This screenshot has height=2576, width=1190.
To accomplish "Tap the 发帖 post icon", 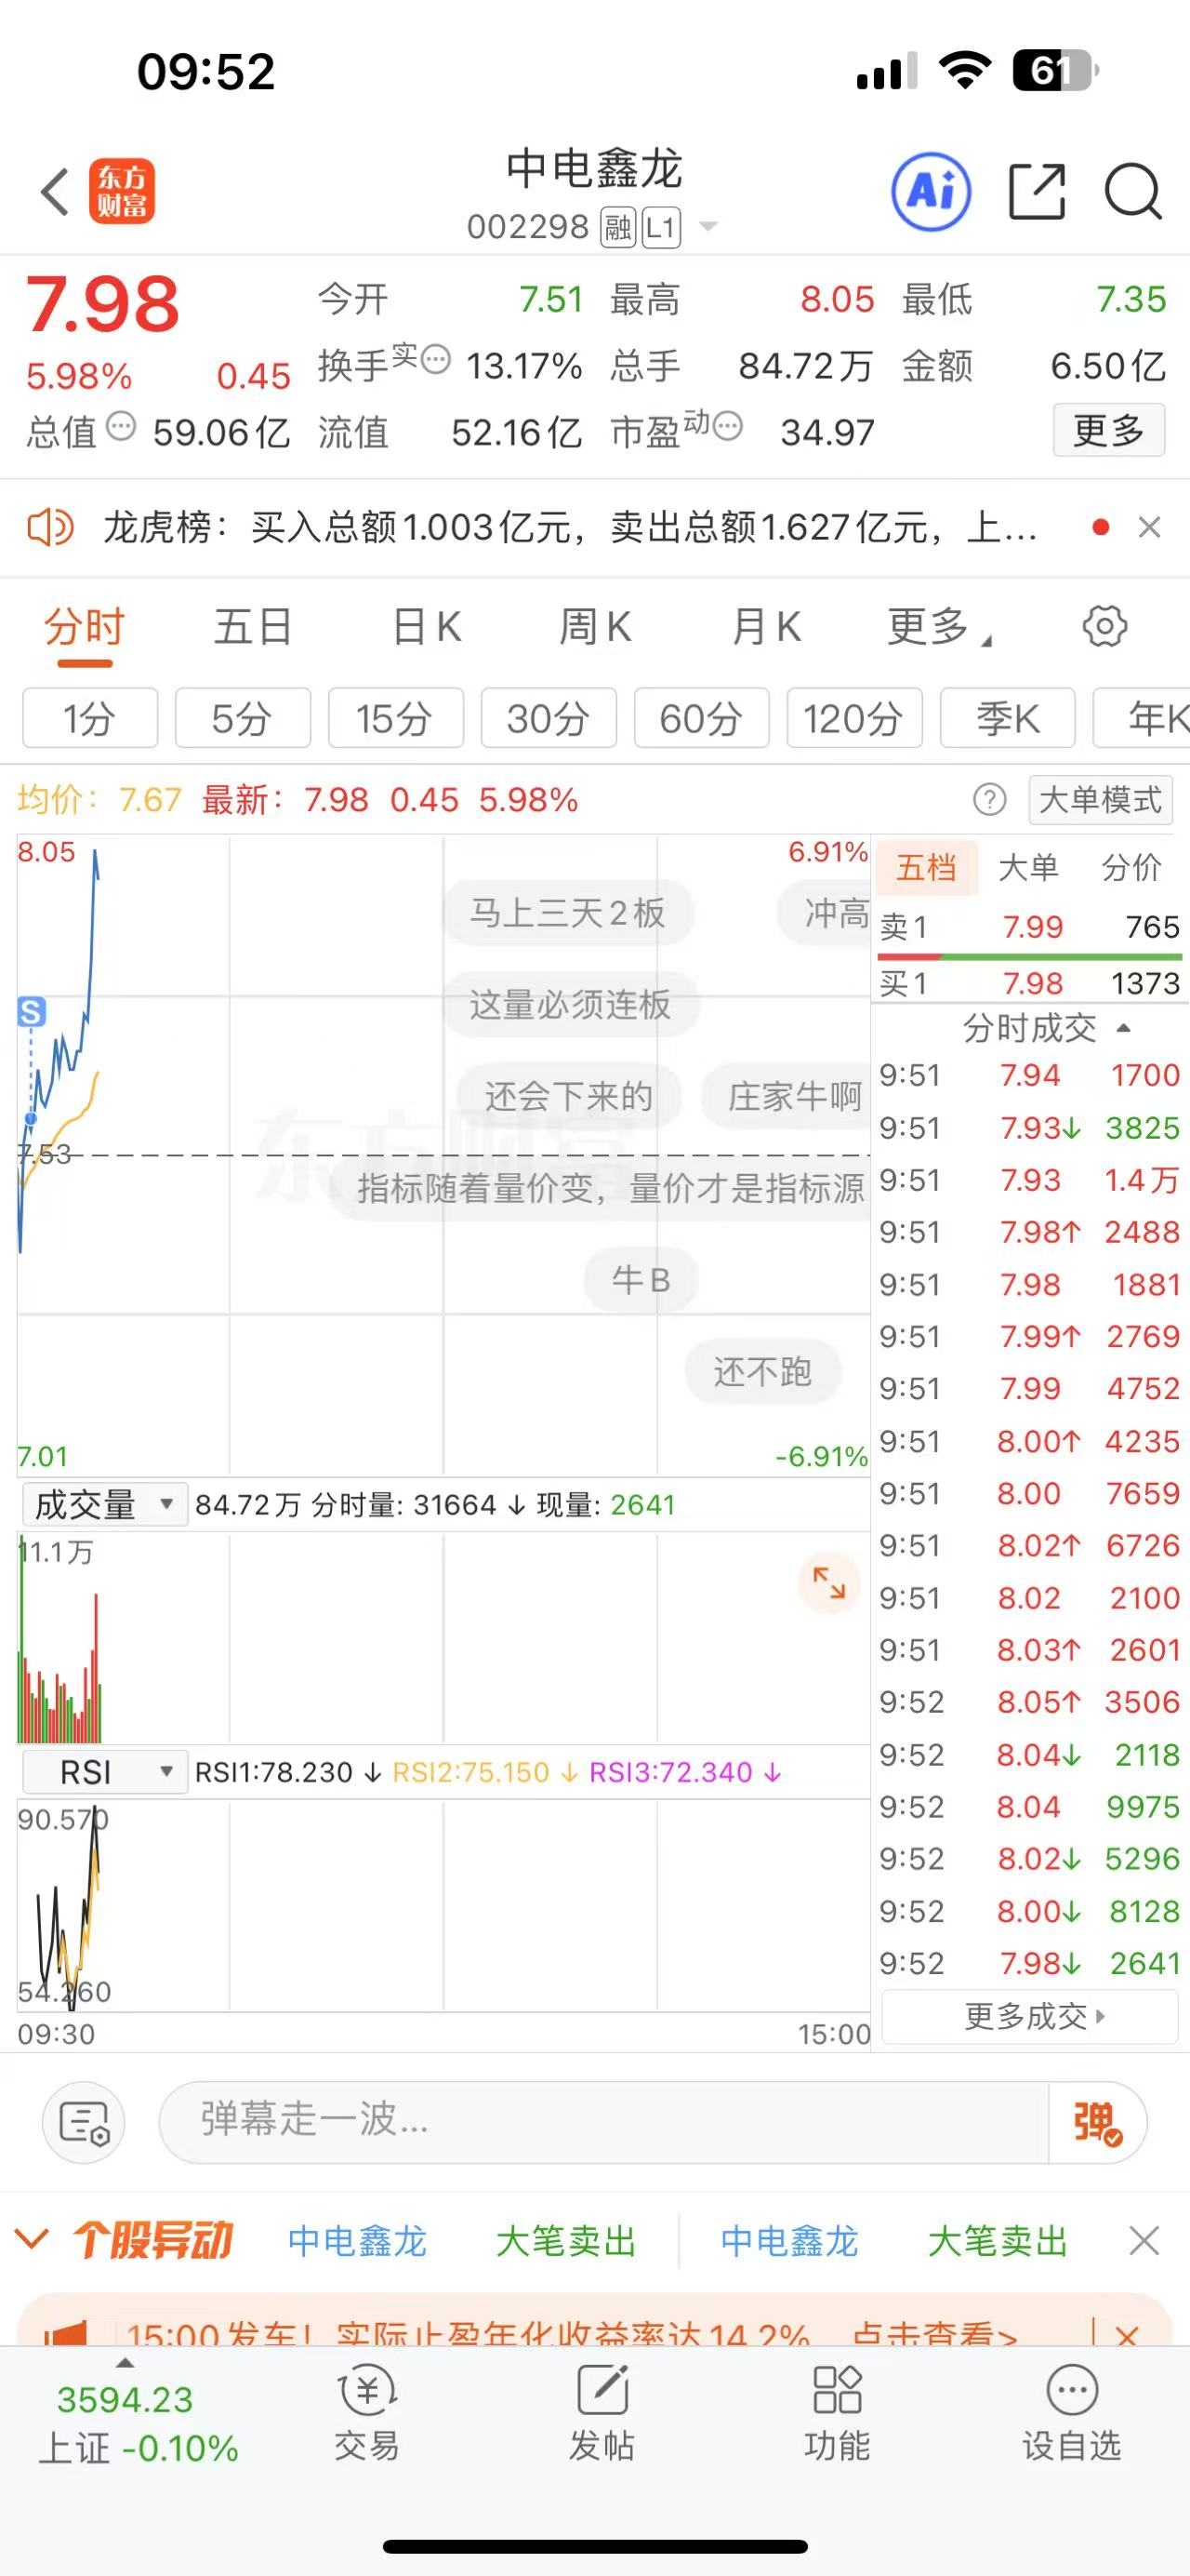I will coord(602,2414).
